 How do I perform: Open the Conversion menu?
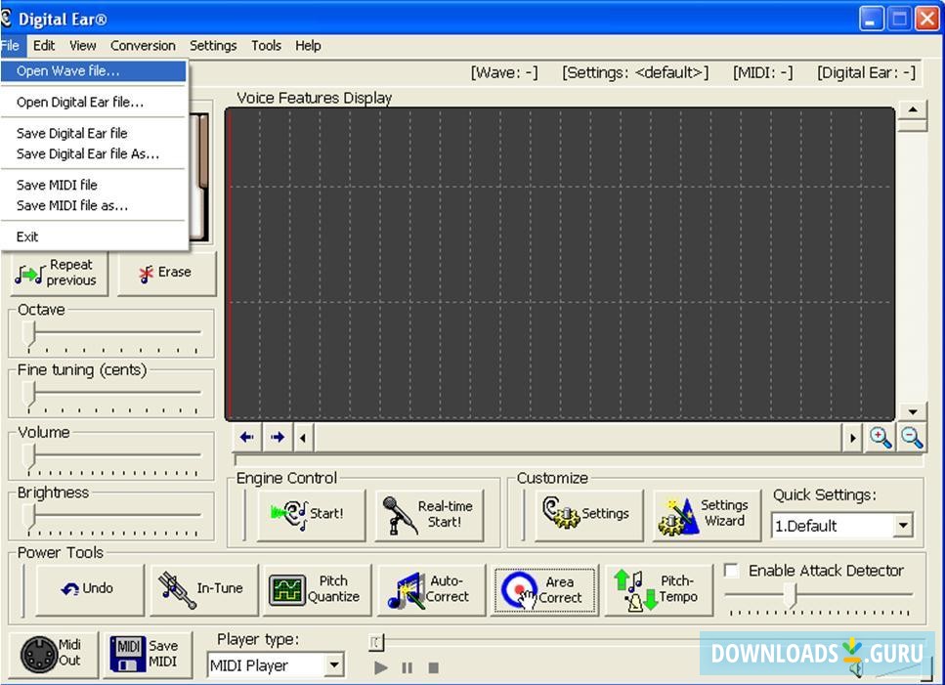pos(143,45)
